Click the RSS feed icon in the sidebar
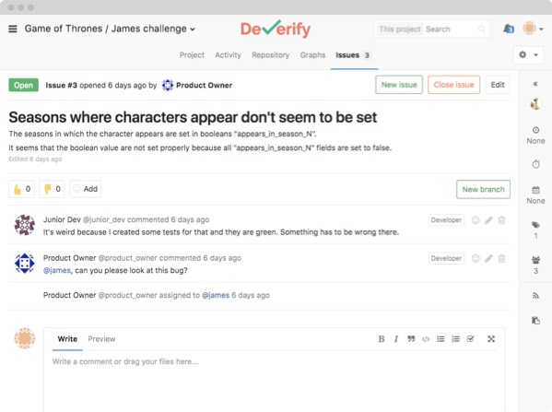Viewport: 552px width, 412px height. click(535, 296)
